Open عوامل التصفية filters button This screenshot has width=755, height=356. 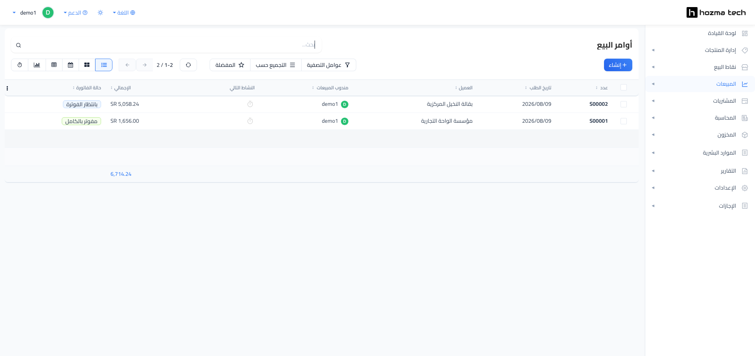point(328,65)
